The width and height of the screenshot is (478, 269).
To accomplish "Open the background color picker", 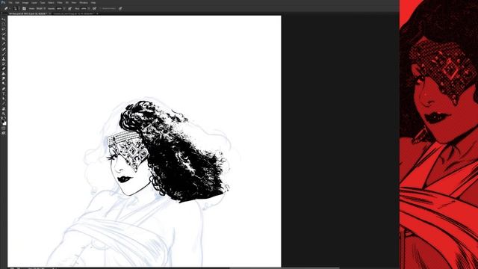I will 4,123.
